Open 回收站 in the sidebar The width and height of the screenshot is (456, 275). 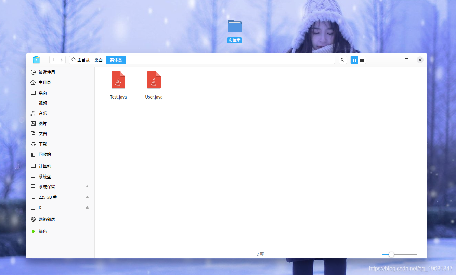[60, 154]
